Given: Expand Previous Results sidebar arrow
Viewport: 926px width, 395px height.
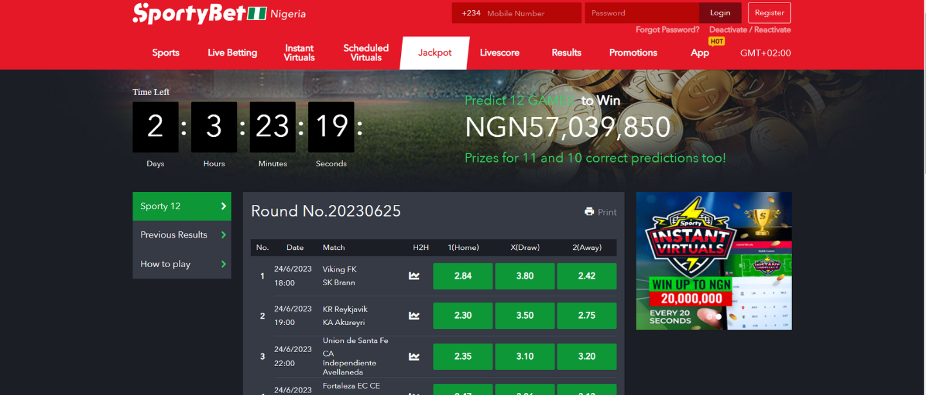Looking at the screenshot, I should [x=223, y=235].
